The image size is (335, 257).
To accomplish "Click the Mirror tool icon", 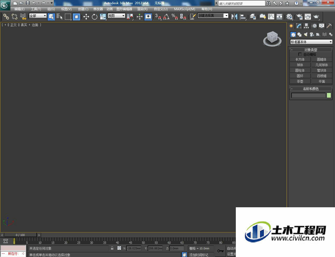I will (234, 17).
